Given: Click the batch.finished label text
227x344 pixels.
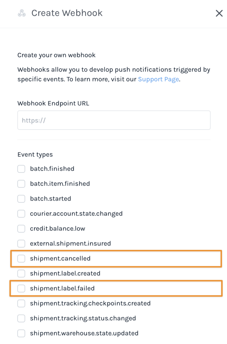Looking at the screenshot, I should coord(52,169).
